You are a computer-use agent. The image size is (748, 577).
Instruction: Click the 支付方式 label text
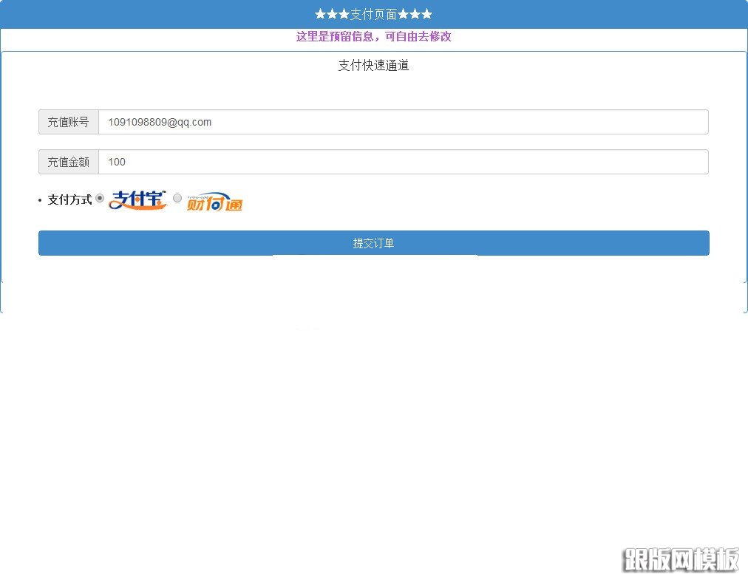69,199
